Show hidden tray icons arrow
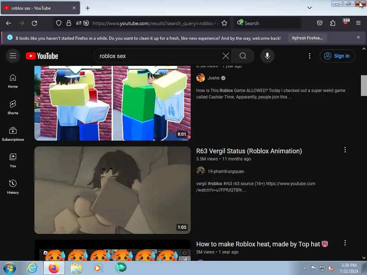367x275 pixels. click(305, 268)
